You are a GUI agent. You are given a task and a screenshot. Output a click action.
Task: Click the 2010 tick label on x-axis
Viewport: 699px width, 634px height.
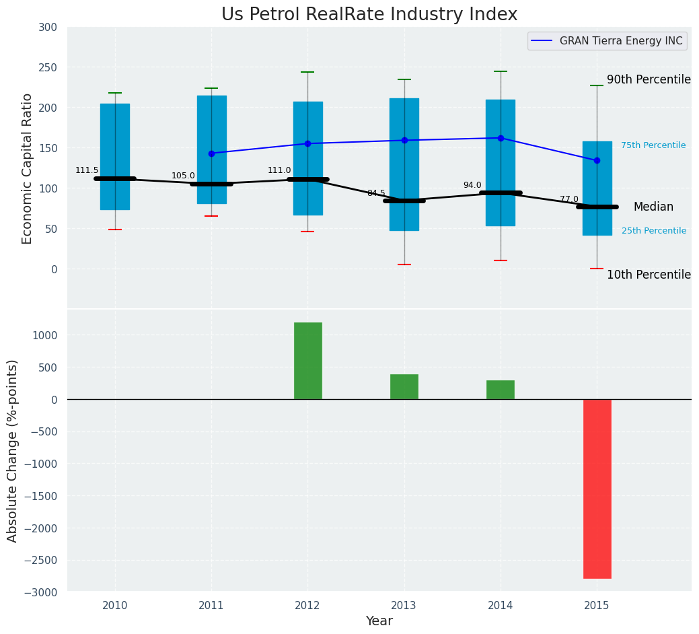tap(115, 606)
